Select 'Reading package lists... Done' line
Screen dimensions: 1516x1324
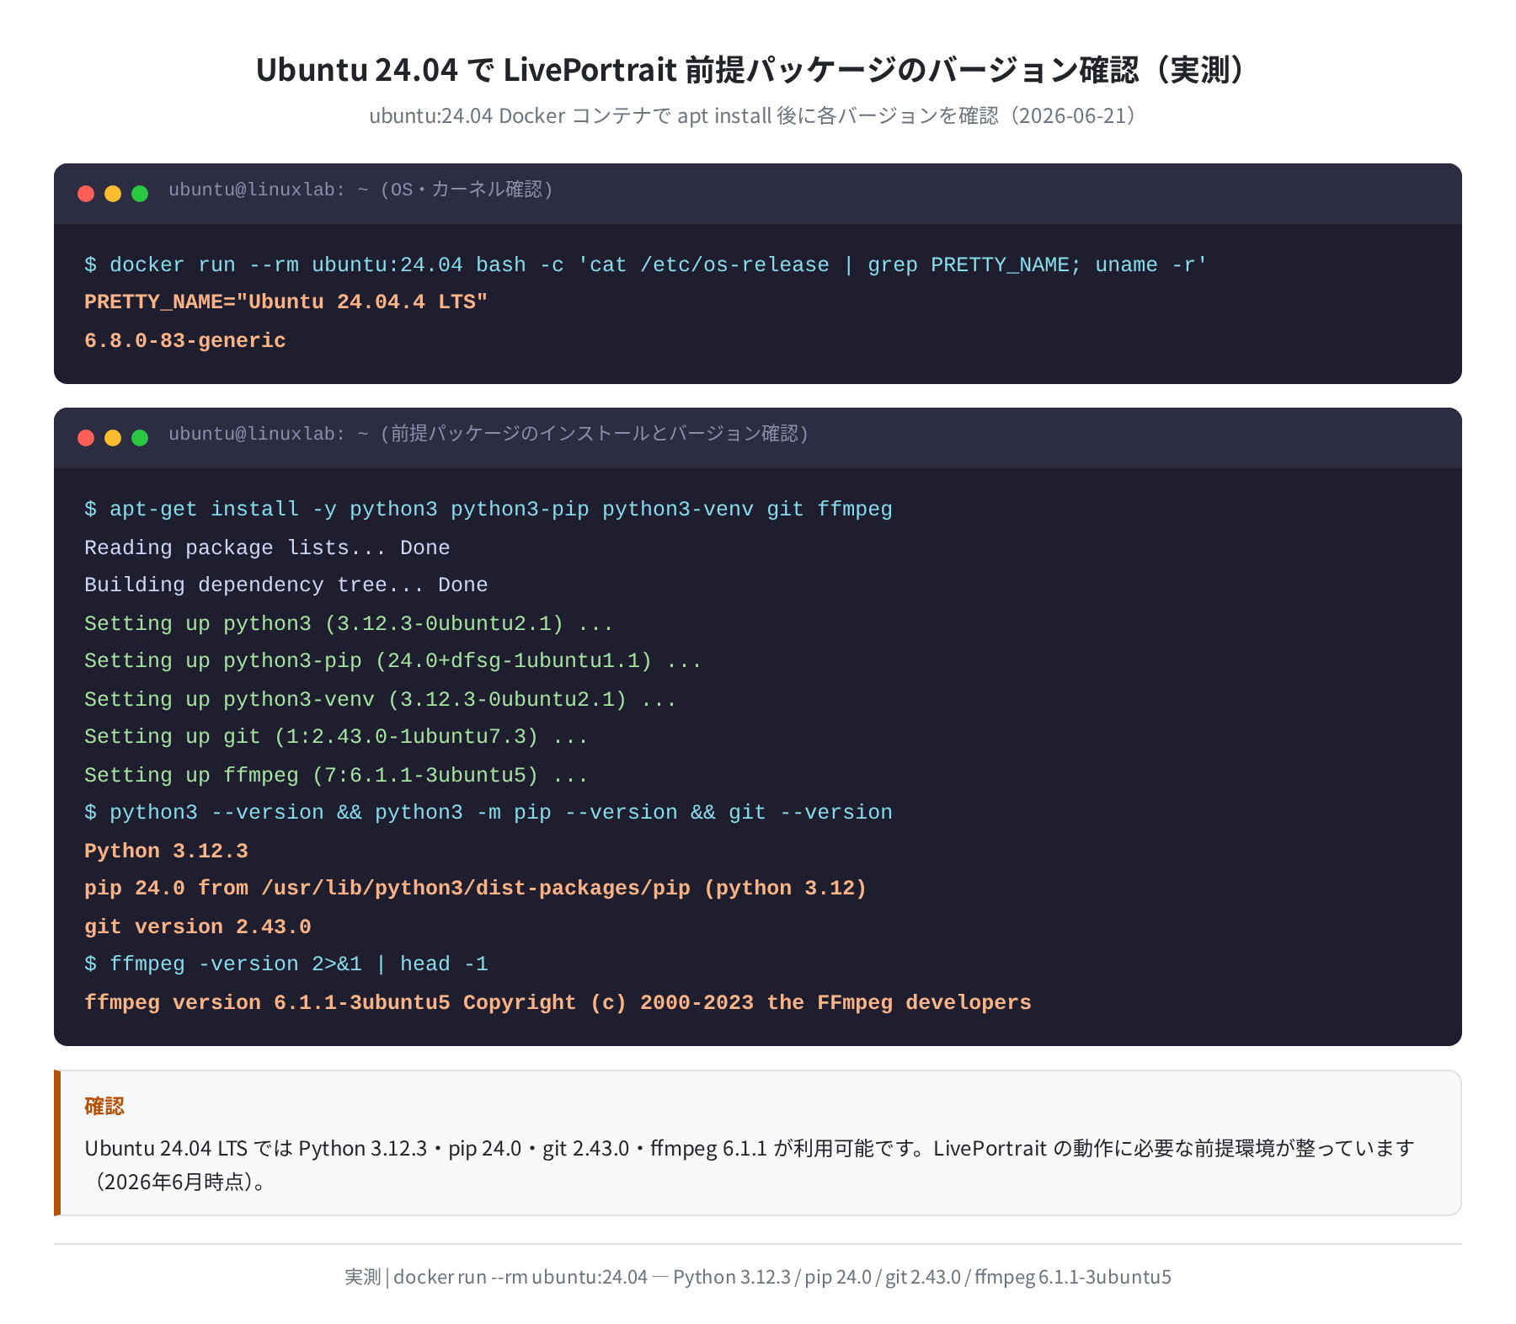pyautogui.click(x=267, y=547)
